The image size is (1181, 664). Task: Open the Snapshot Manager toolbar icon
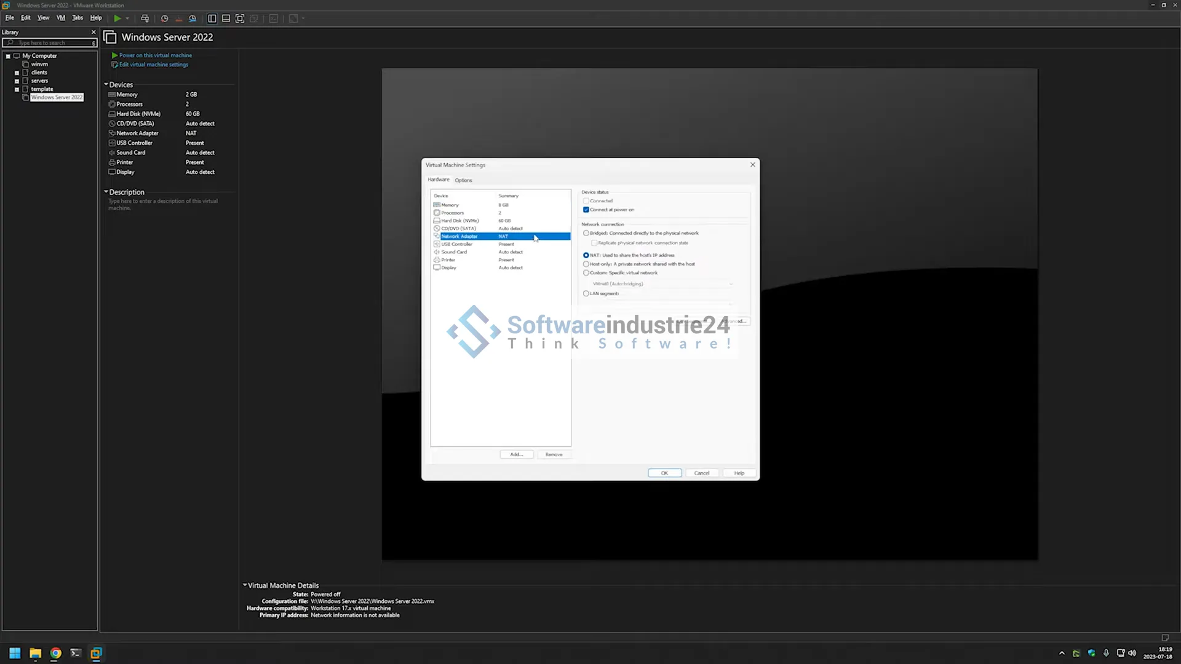pos(193,18)
